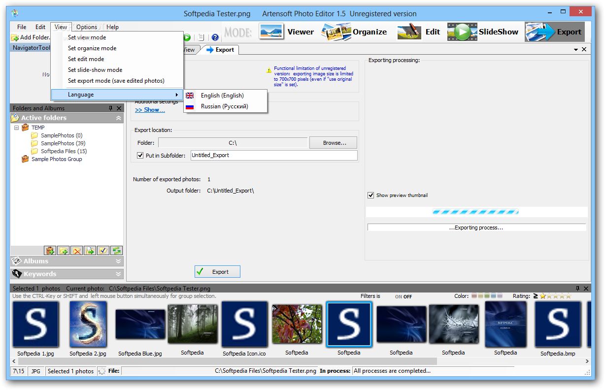The width and height of the screenshot is (605, 390).
Task: Toggle Show preview thumbnail checkbox
Action: (371, 195)
